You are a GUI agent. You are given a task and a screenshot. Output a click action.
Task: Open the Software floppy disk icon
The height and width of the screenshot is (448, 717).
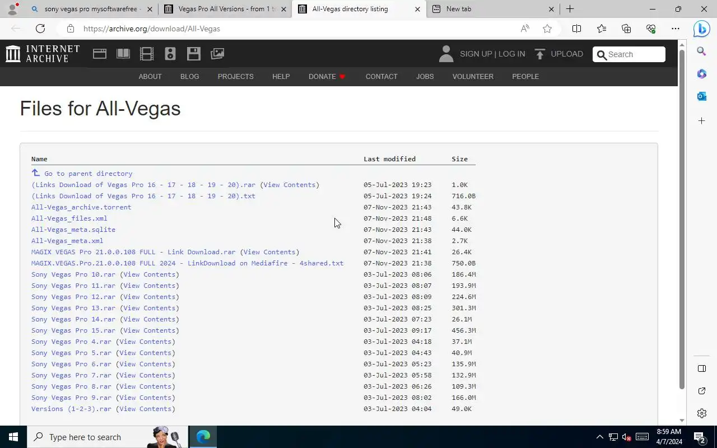(x=194, y=54)
